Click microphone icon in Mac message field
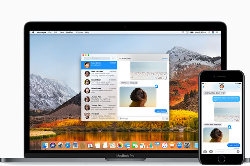This screenshot has width=250, height=166. 167,119
